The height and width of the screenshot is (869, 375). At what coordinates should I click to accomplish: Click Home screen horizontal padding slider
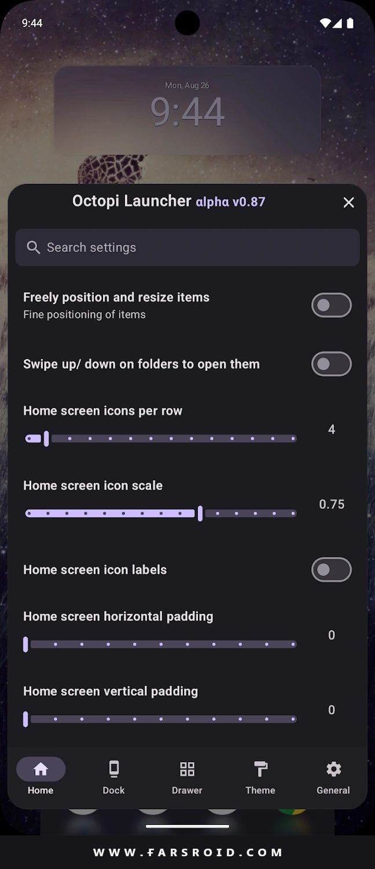161,644
